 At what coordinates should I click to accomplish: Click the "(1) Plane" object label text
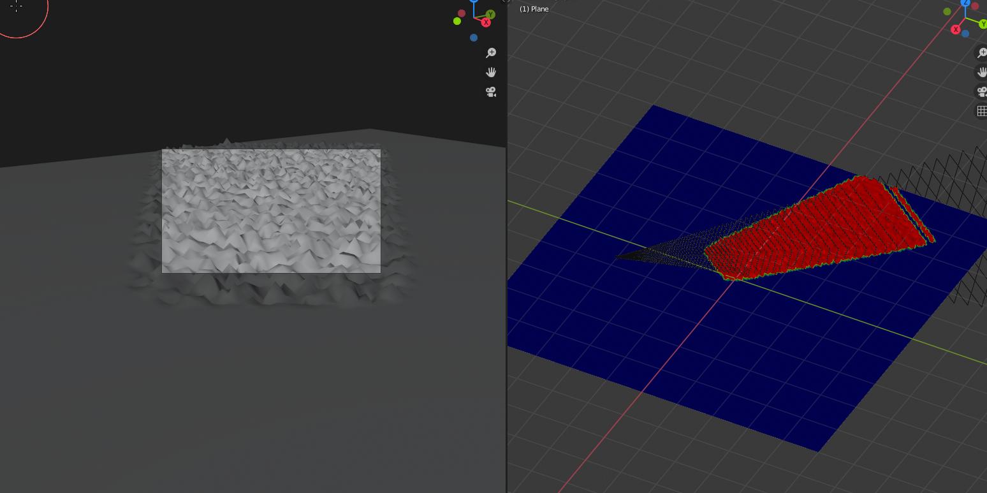coord(534,9)
